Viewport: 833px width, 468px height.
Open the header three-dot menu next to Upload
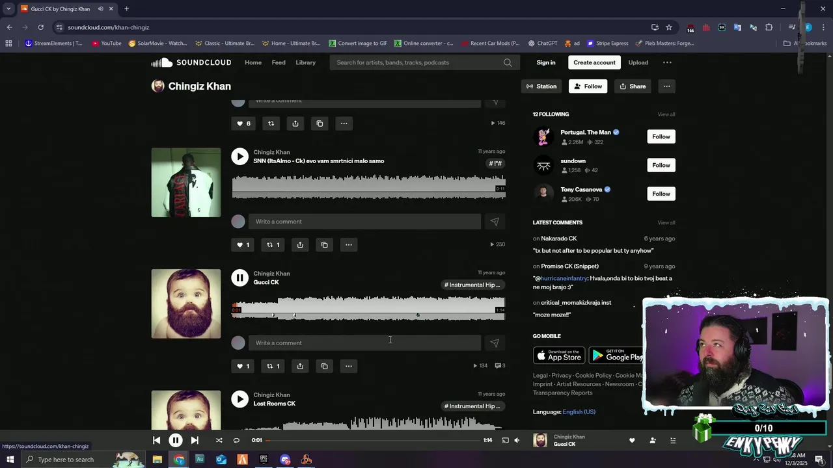click(667, 62)
